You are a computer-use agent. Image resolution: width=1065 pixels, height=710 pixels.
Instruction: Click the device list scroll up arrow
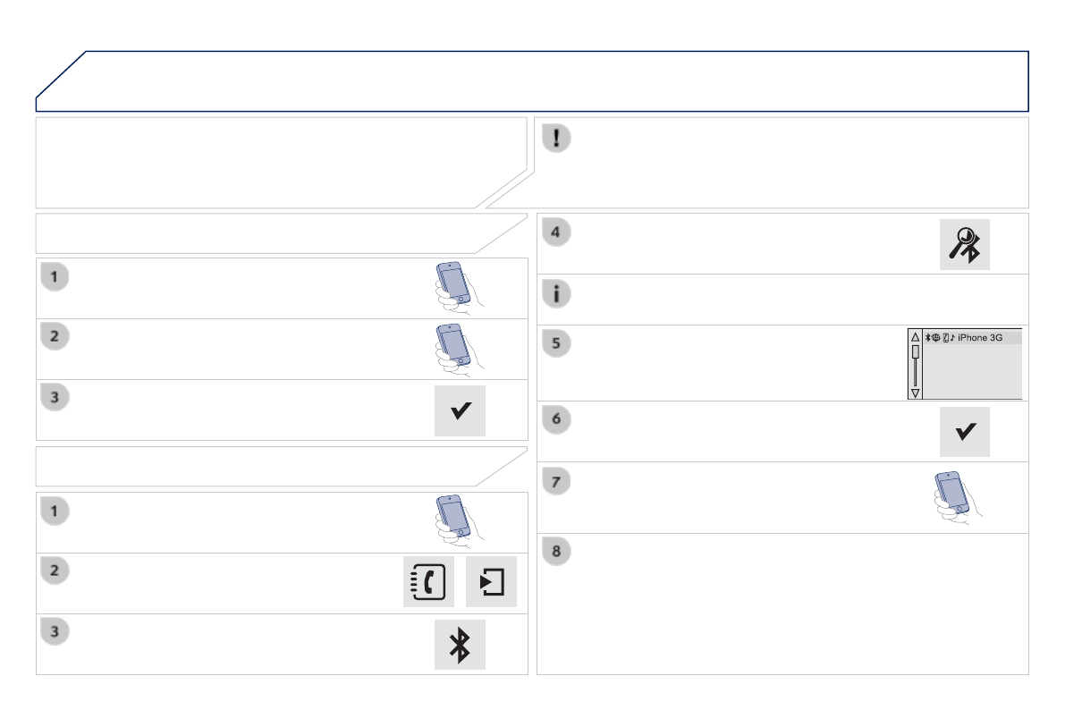tap(914, 337)
